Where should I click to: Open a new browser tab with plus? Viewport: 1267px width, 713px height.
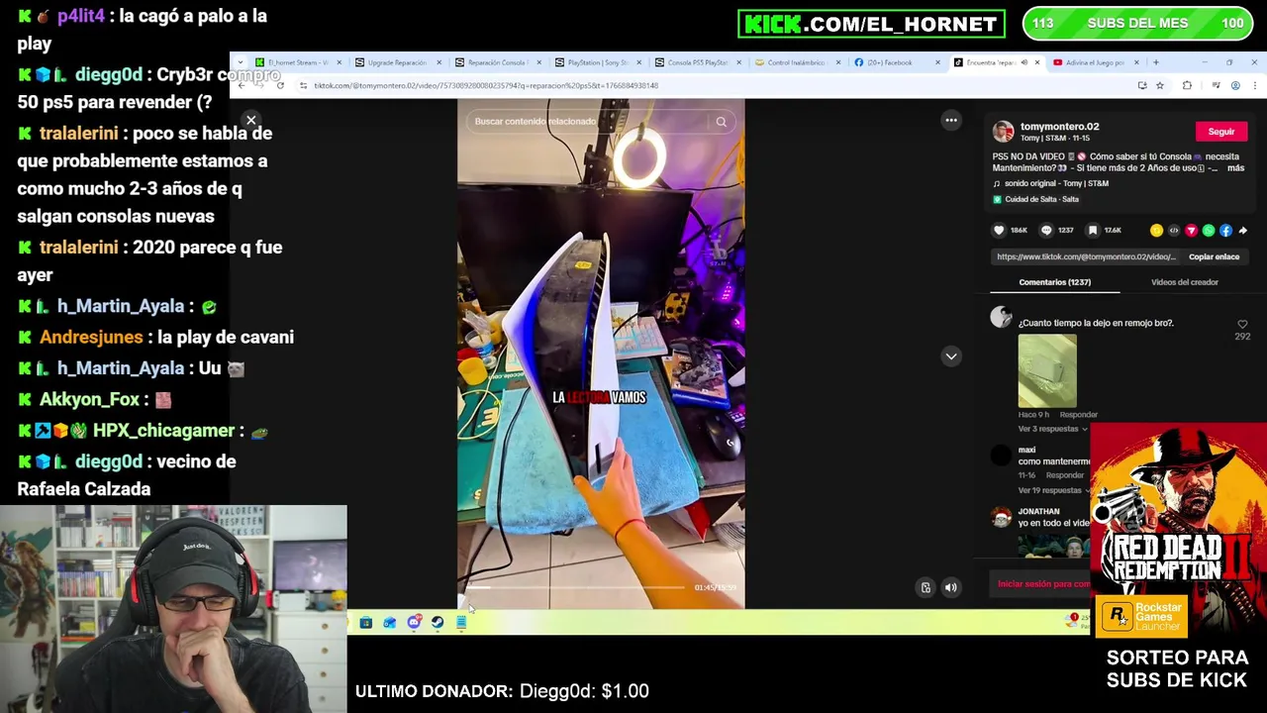pyautogui.click(x=1155, y=62)
